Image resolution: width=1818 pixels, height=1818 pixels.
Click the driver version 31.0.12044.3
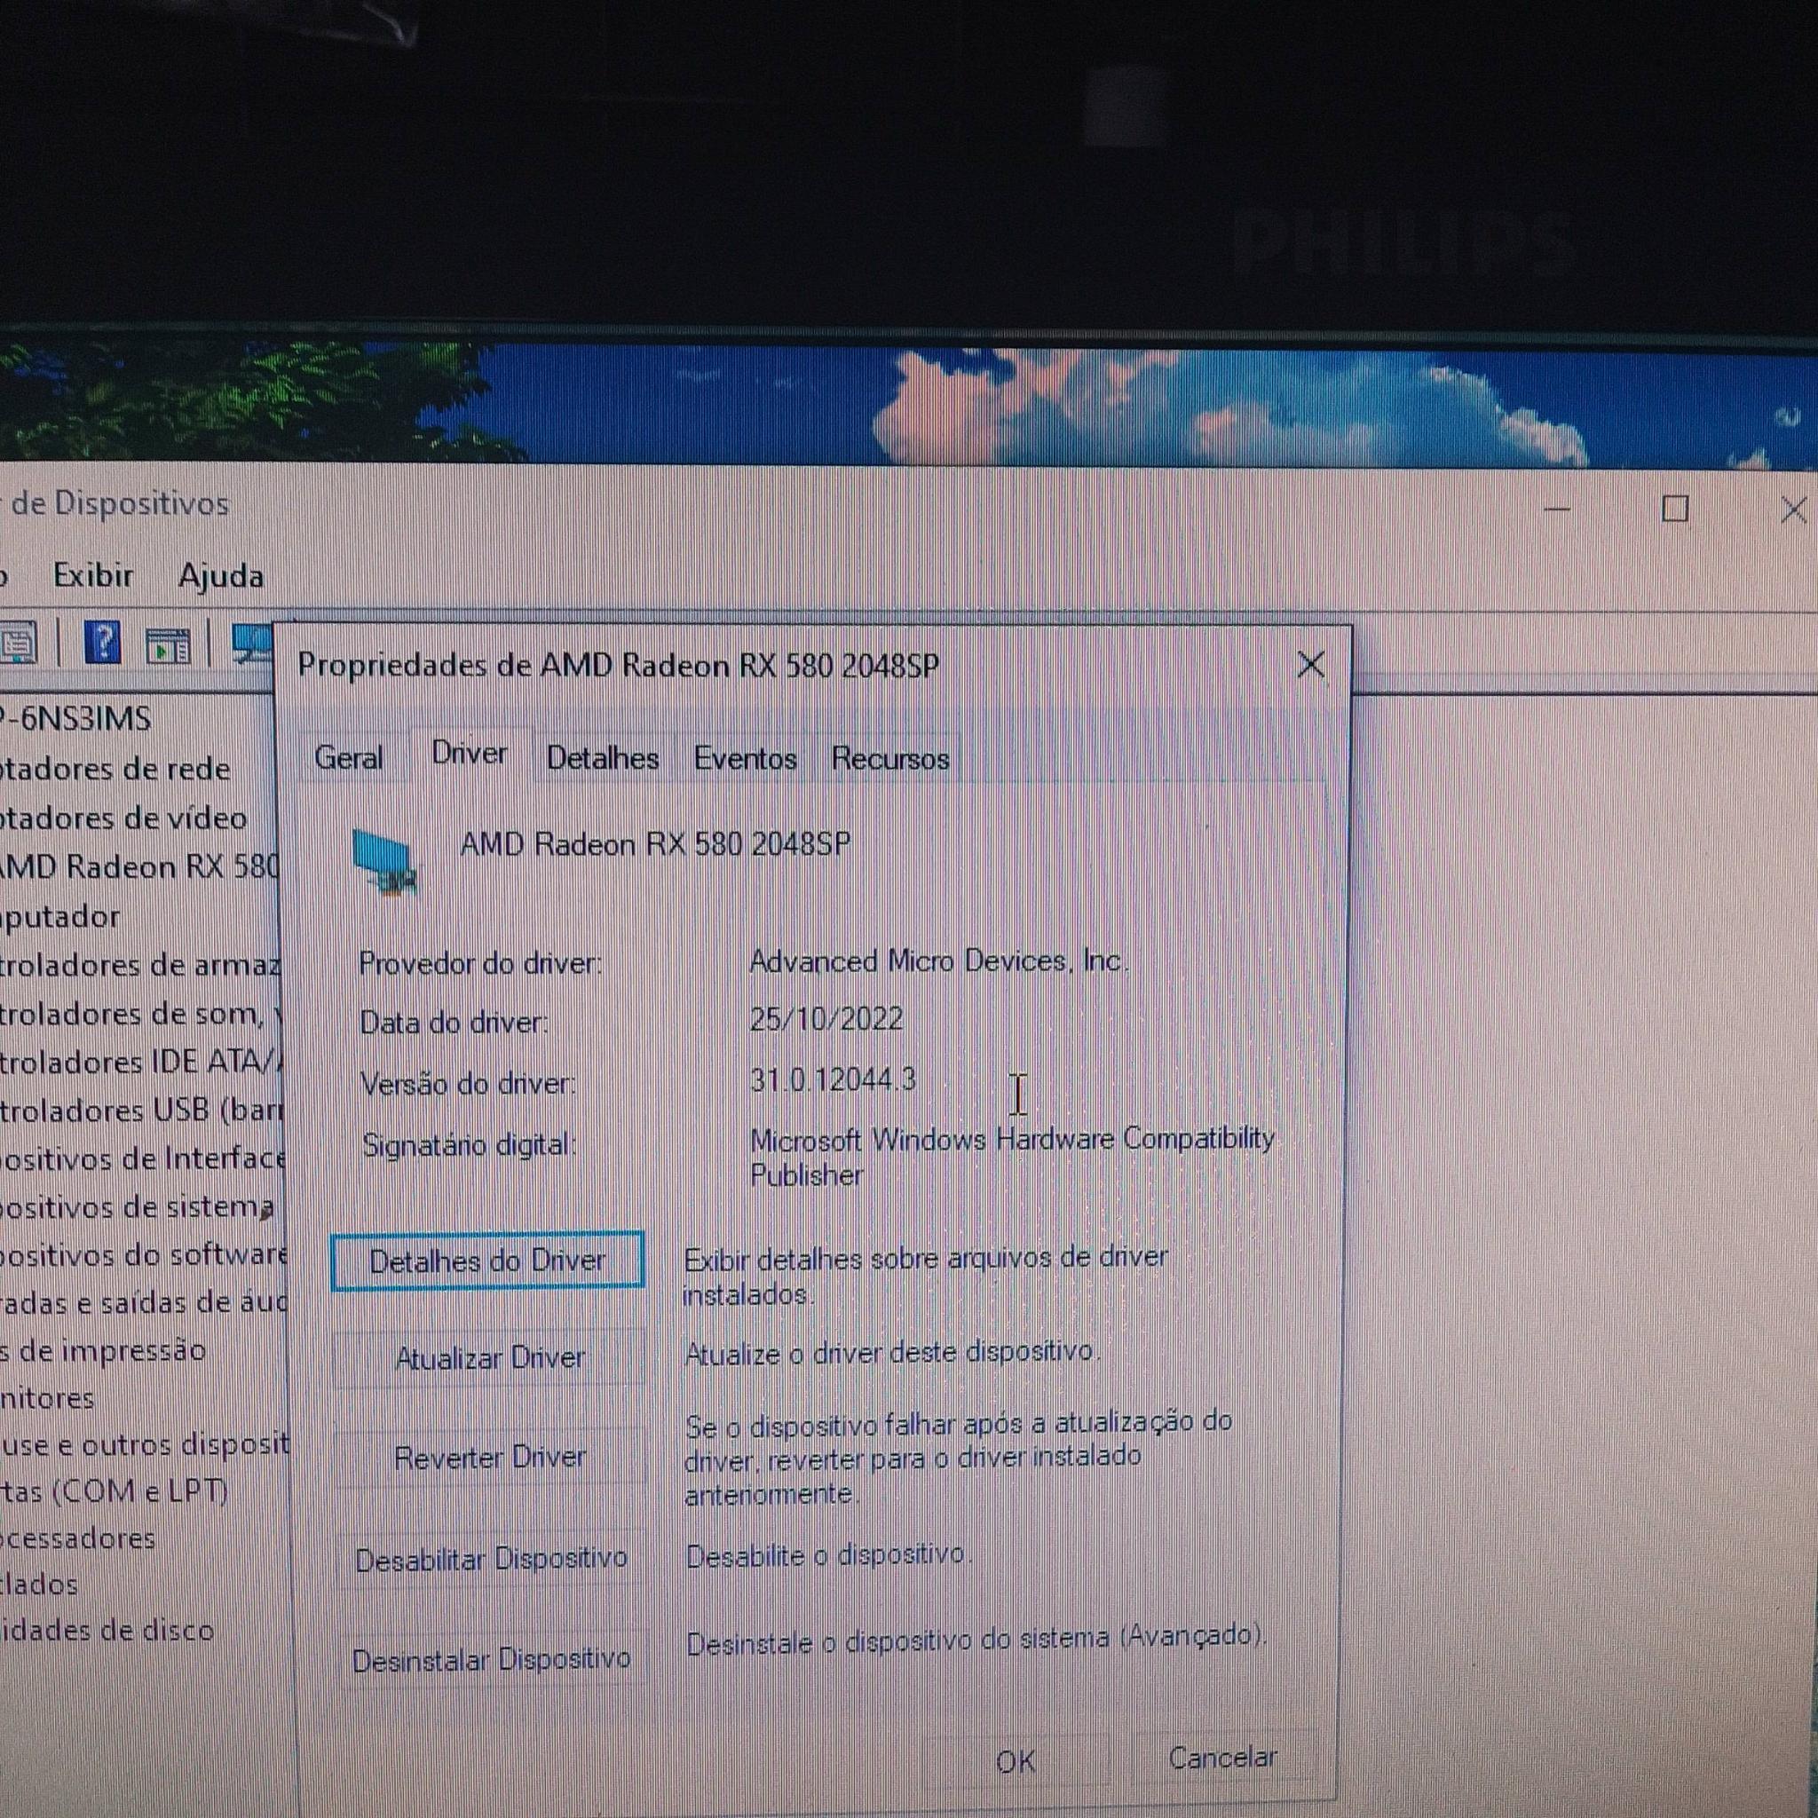[833, 1079]
